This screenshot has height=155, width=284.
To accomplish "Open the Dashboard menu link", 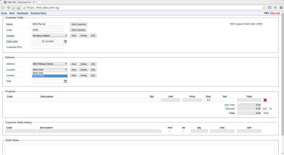I will click(22, 13).
